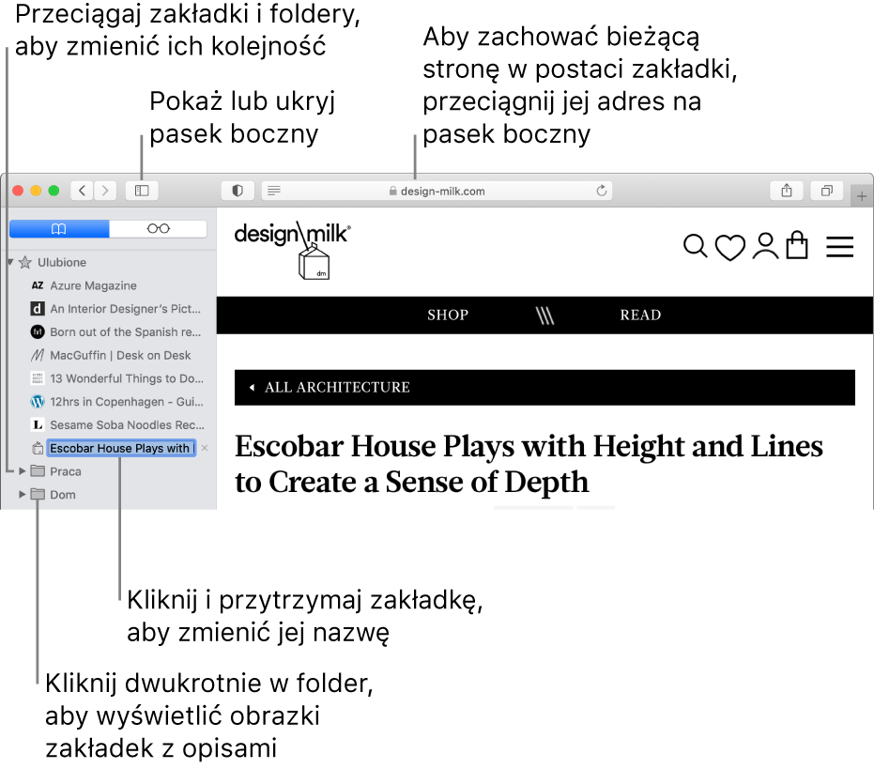Open search on the Design Milk site

point(695,246)
